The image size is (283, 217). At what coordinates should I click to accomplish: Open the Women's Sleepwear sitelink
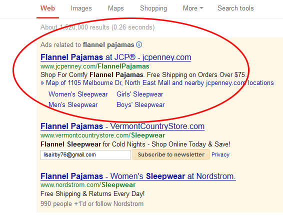point(78,94)
